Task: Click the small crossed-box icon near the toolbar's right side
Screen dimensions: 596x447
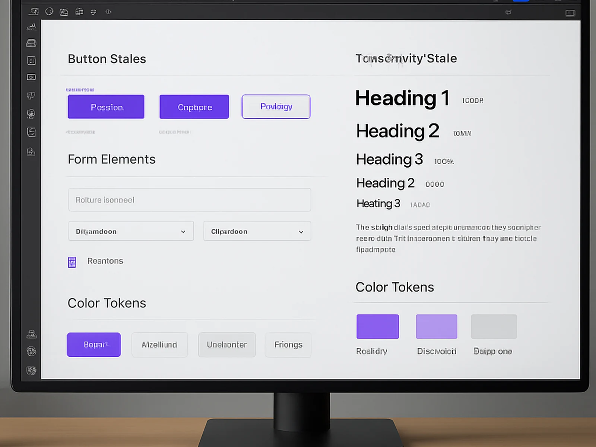Action: tap(508, 12)
